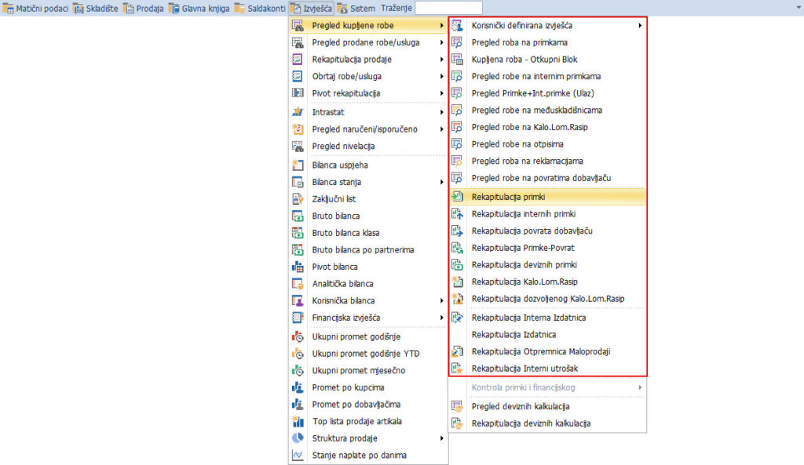804x465 pixels.
Task: Click the Stanje naplate po danima icon
Action: click(x=298, y=455)
